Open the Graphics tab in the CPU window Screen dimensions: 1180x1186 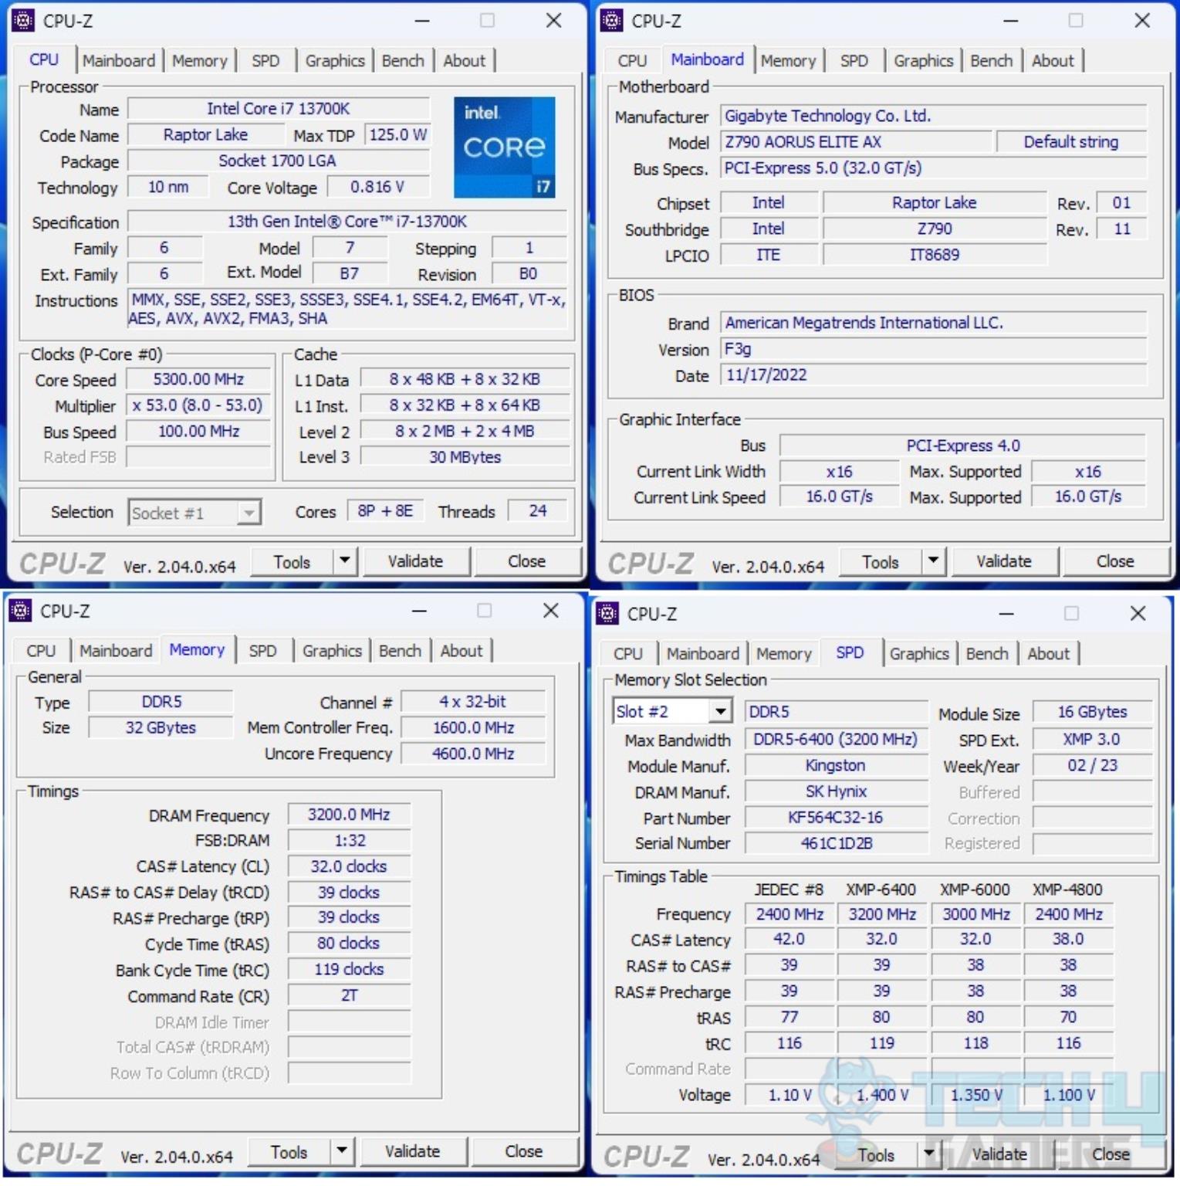(335, 60)
